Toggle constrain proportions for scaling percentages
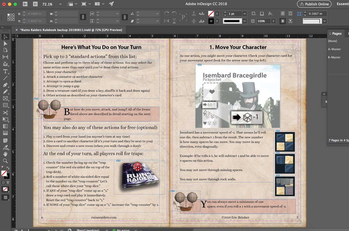 click(124, 17)
